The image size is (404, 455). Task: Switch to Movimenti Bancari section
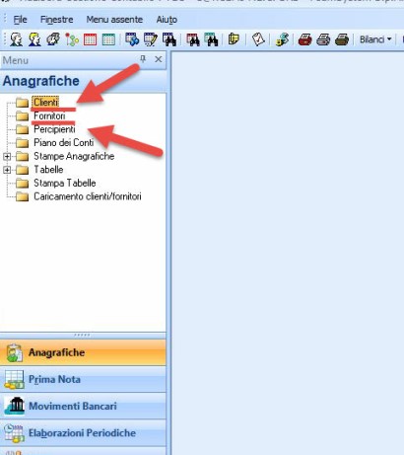83,407
